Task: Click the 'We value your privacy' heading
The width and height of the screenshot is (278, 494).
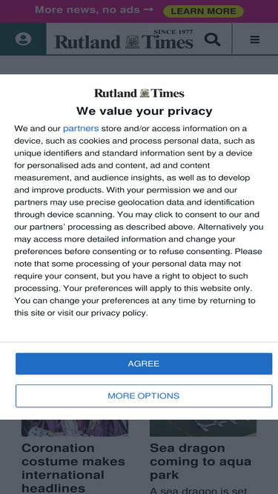Action: (145, 111)
